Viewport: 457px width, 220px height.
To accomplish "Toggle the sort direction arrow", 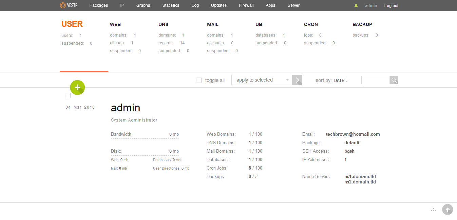I will [347, 80].
